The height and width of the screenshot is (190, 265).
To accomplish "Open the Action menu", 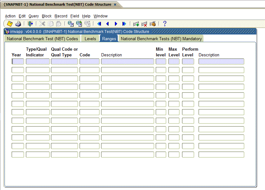I will pyautogui.click(x=10, y=16).
